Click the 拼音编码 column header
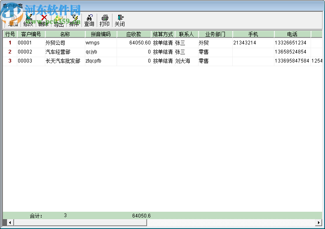 pos(101,34)
